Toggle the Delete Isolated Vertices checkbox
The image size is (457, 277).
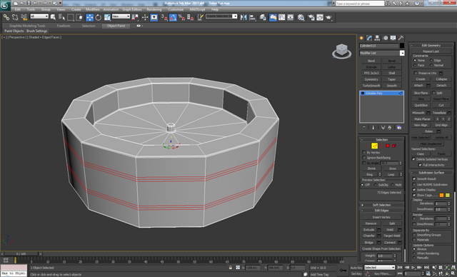click(x=413, y=159)
